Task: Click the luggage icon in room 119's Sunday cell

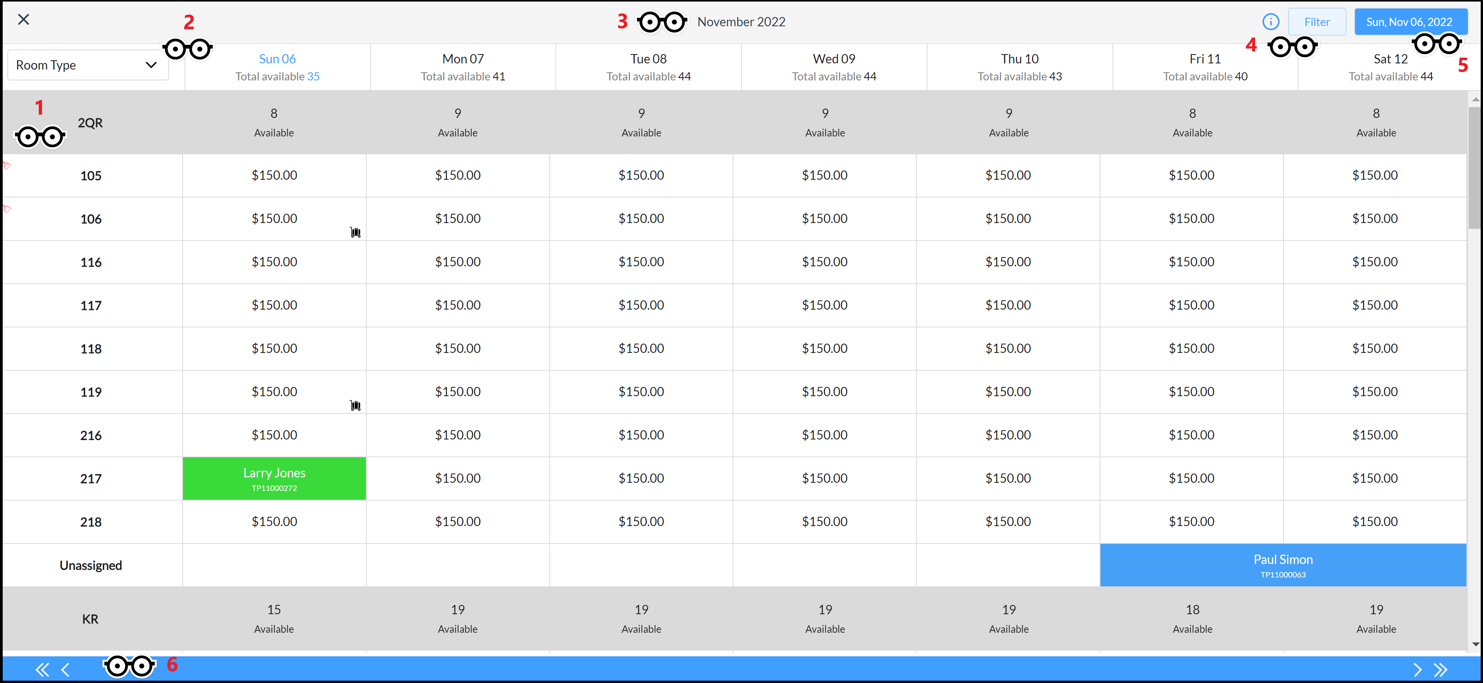Action: tap(355, 405)
